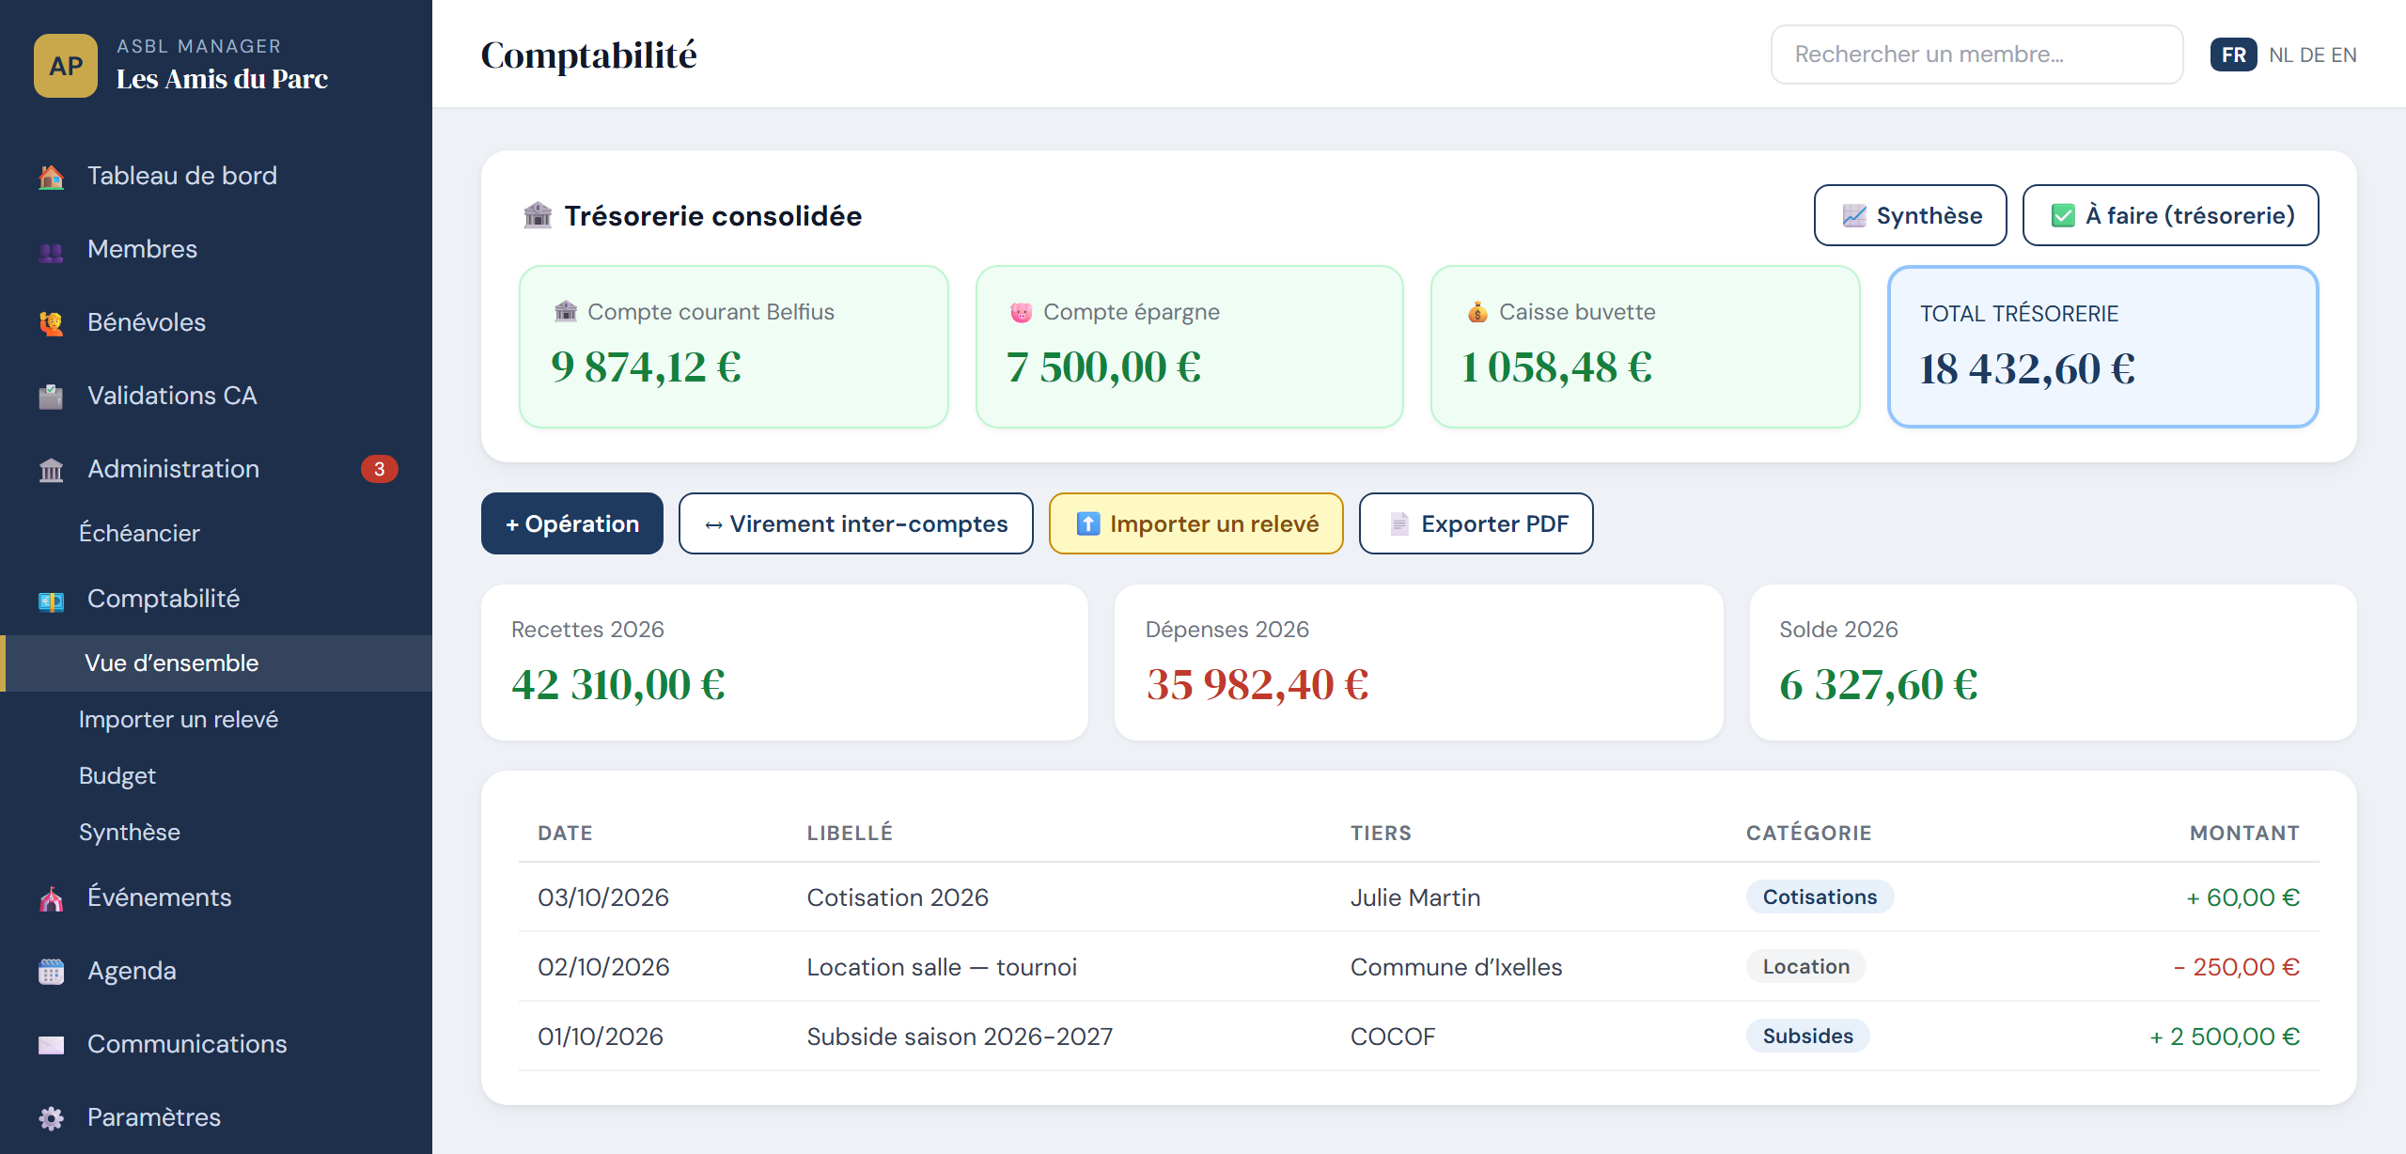Add a new Opération

click(572, 523)
